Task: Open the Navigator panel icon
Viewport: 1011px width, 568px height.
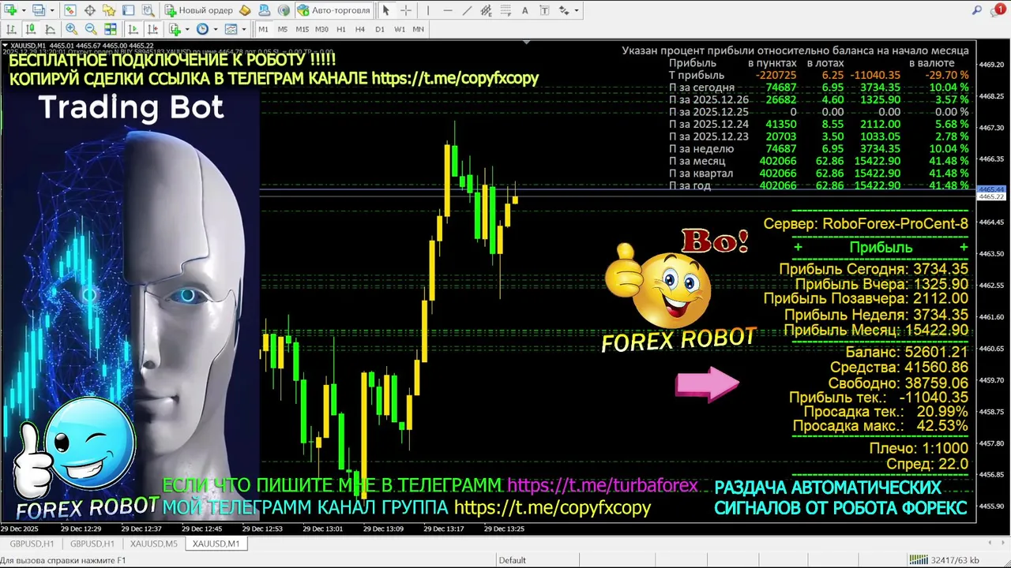Action: (109, 10)
